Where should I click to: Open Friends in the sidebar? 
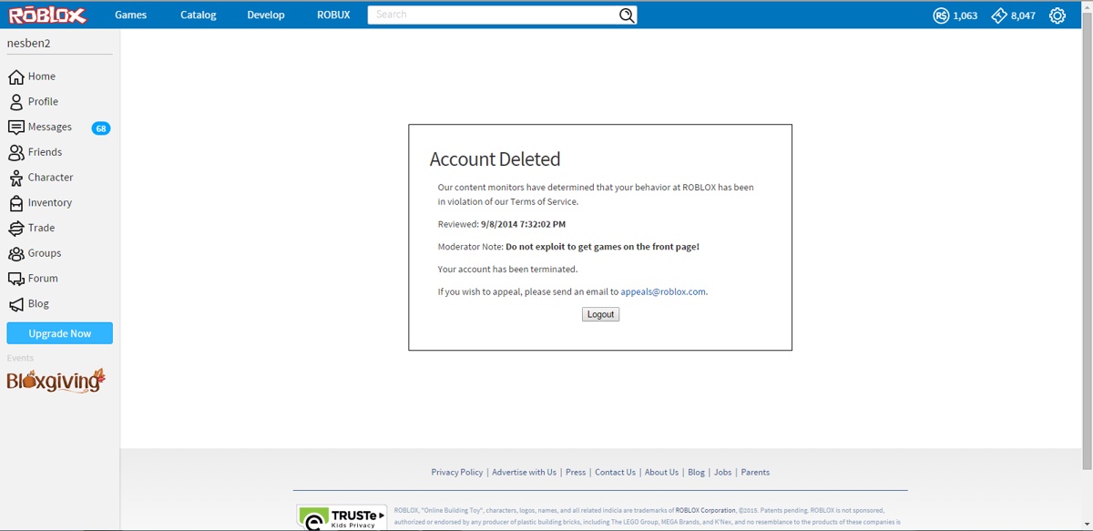point(46,152)
